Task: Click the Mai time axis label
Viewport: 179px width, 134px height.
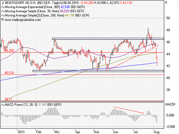Action: 96,132
